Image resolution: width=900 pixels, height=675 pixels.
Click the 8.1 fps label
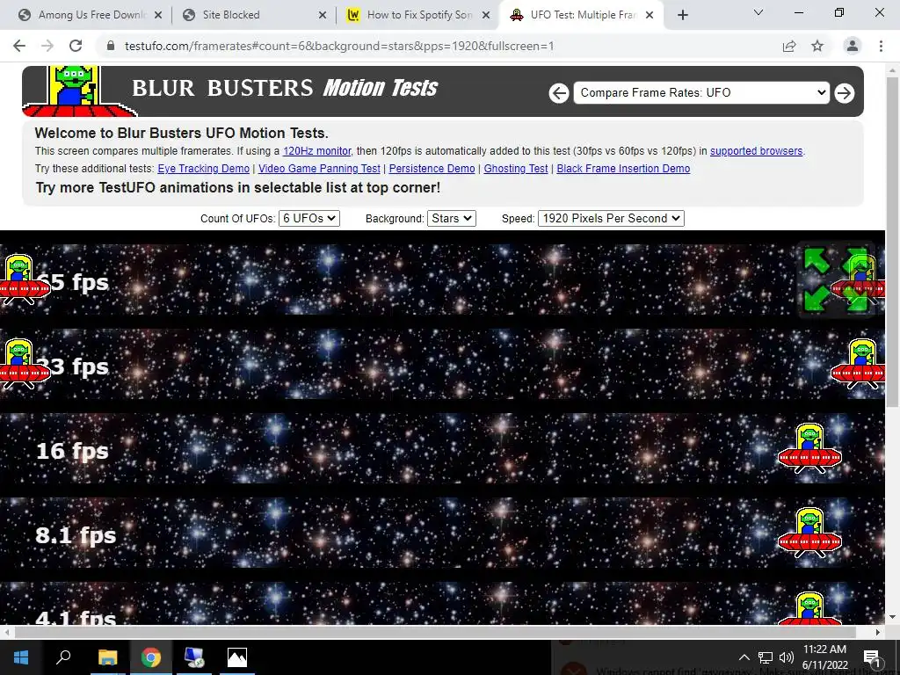[x=76, y=535]
